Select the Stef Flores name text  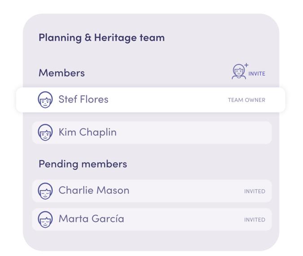pyautogui.click(x=83, y=99)
